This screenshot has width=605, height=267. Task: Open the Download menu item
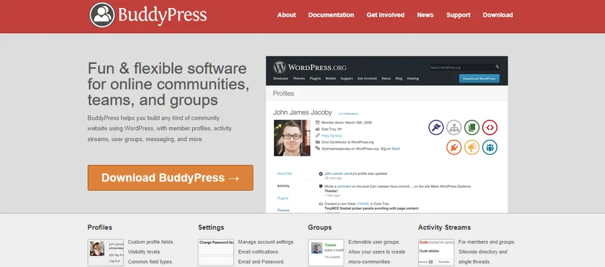[x=497, y=15]
